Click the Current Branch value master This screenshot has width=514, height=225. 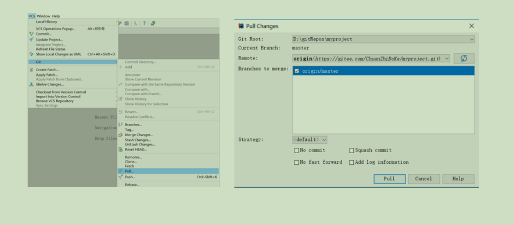point(301,48)
